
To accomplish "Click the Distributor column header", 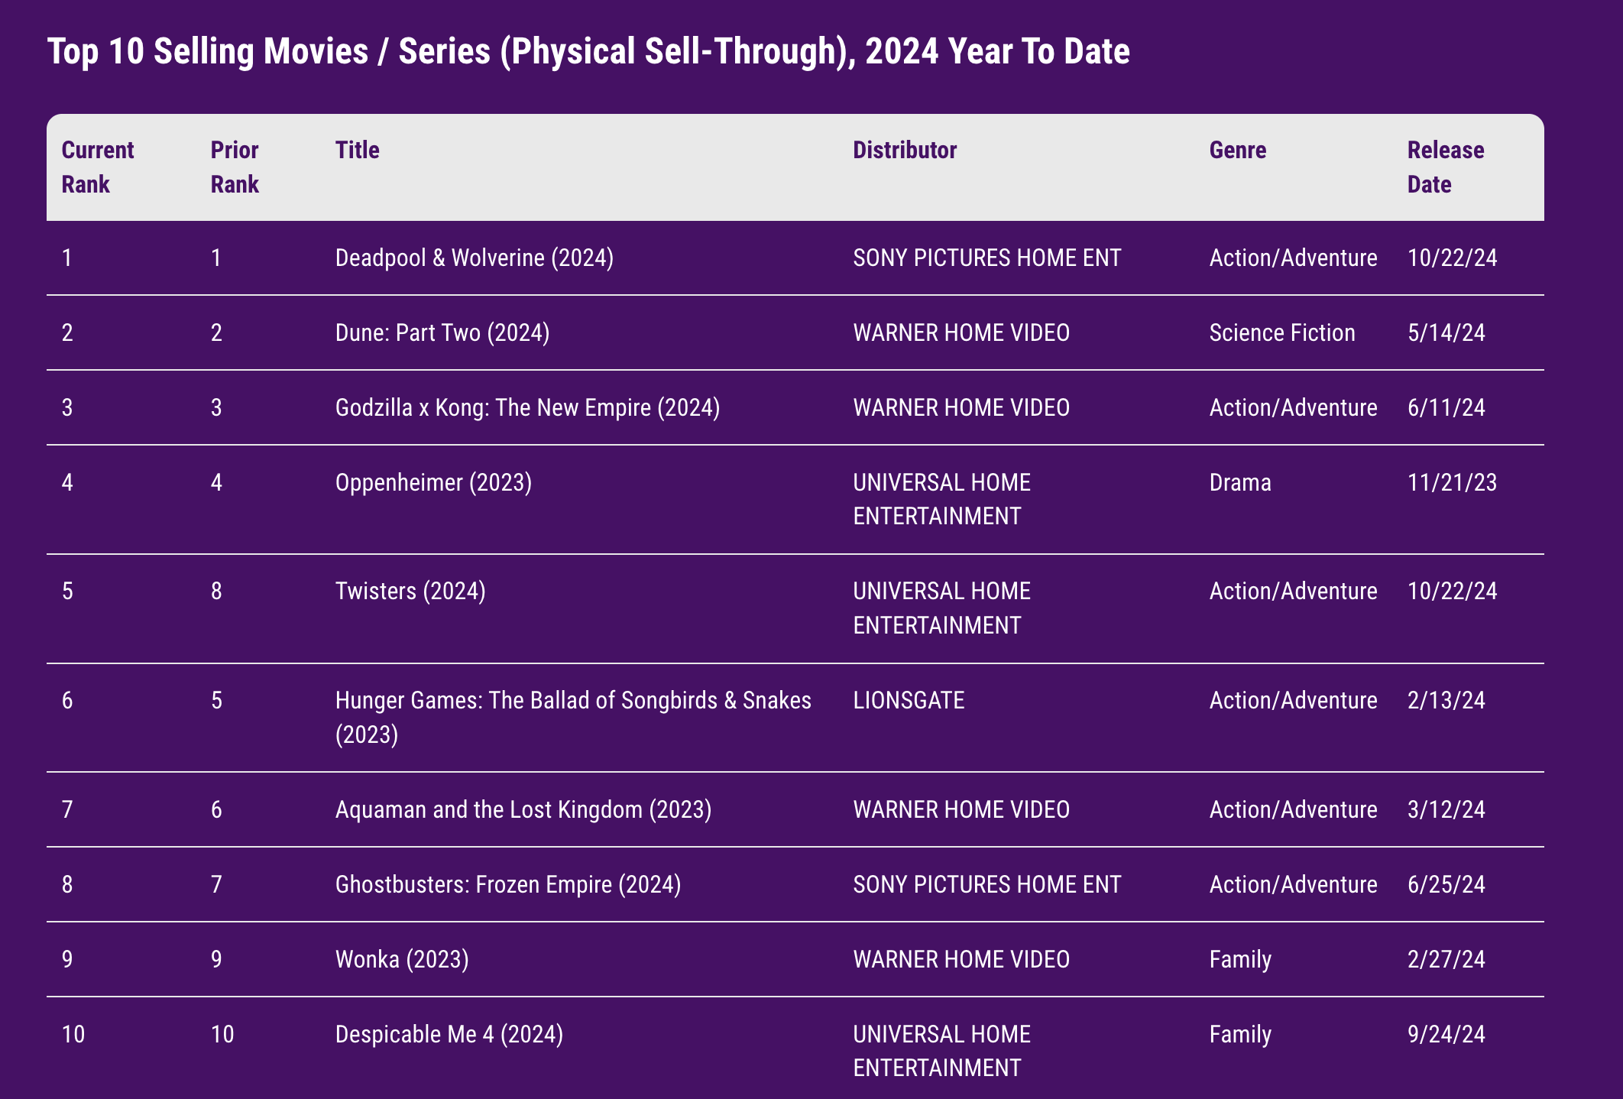I will point(905,150).
